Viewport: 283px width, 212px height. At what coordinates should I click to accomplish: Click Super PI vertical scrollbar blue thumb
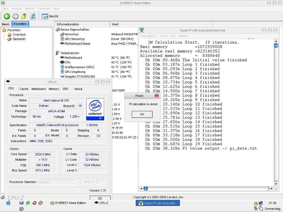[276, 46]
